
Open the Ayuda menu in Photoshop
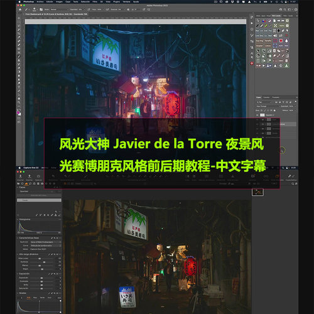pos(136,2)
